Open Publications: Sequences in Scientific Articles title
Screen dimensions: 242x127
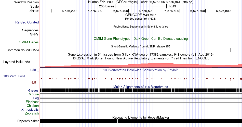click(141, 27)
